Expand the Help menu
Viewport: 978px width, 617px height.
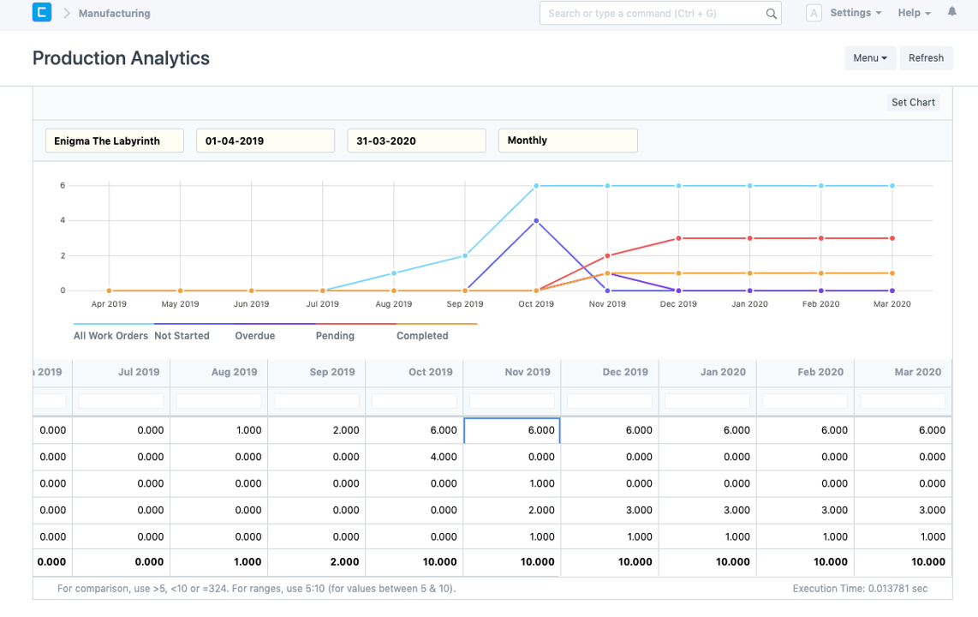pos(914,13)
